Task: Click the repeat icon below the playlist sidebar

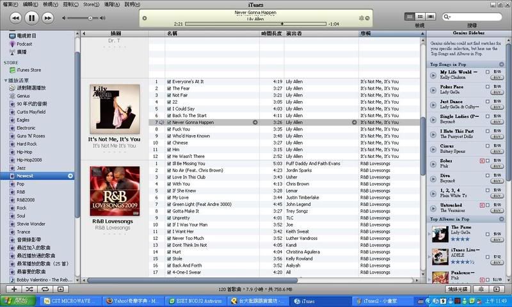Action: click(x=45, y=290)
